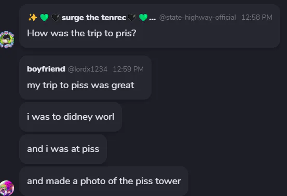
Task: Click the avatar beside the piss tower message
Action: [7, 188]
